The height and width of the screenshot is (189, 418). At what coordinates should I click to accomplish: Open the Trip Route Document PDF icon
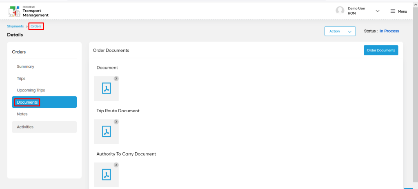(x=107, y=132)
